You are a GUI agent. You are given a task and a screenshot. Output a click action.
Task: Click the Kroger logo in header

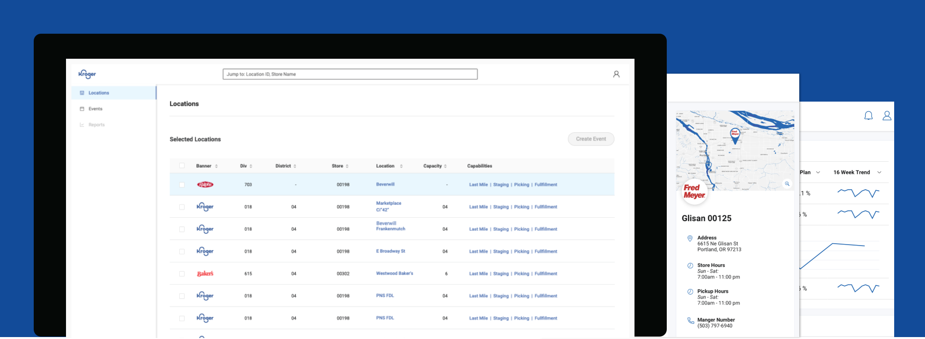pos(87,74)
